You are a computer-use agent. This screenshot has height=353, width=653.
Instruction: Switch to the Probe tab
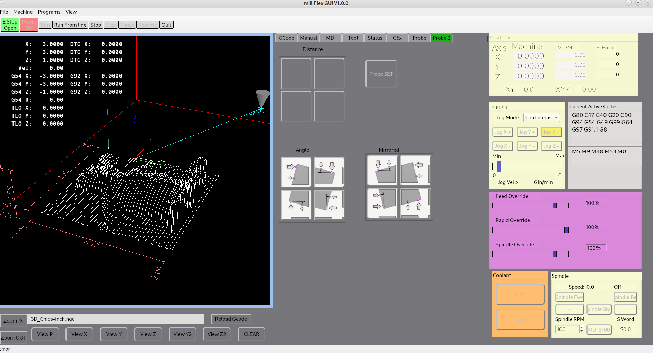[x=420, y=38]
